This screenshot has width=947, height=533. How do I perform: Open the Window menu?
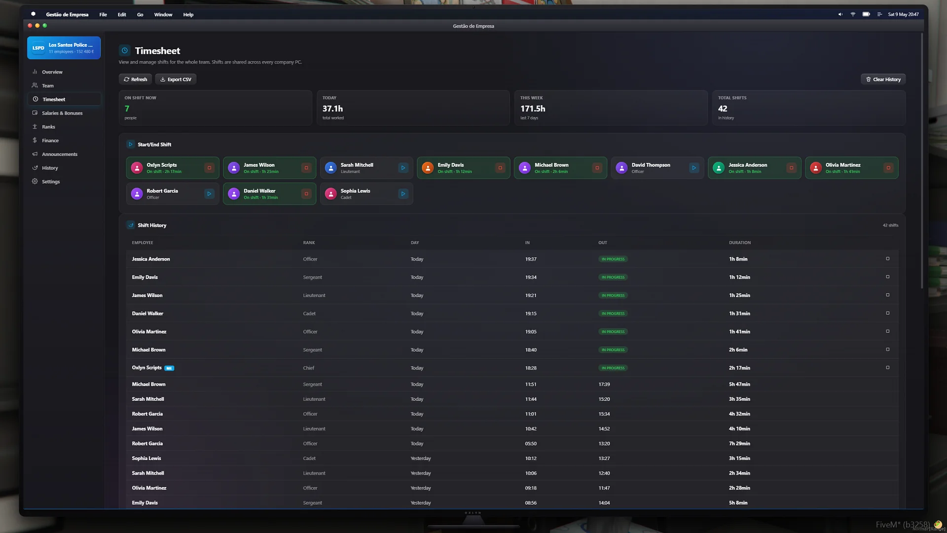(x=163, y=14)
